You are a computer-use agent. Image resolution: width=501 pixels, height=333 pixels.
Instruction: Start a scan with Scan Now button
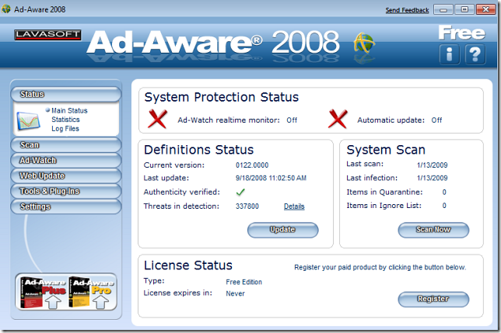pos(433,230)
